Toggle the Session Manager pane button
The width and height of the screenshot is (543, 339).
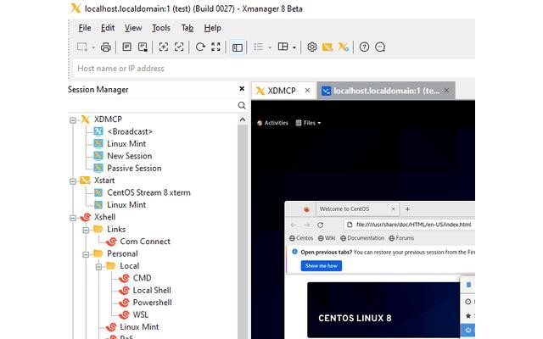(238, 47)
